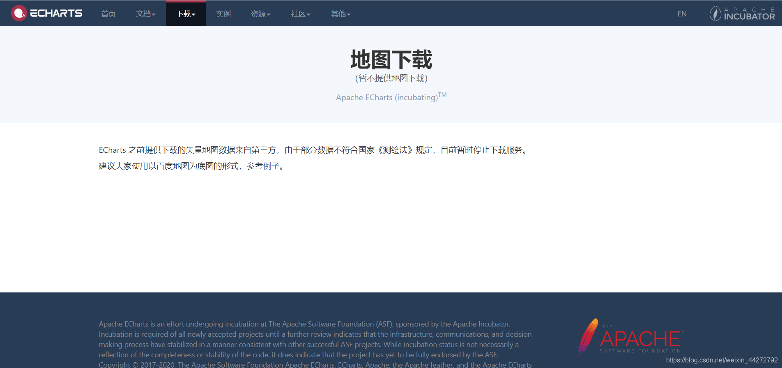Screen dimensions: 782x368
Task: Go to the 首页 home page
Action: coord(108,14)
